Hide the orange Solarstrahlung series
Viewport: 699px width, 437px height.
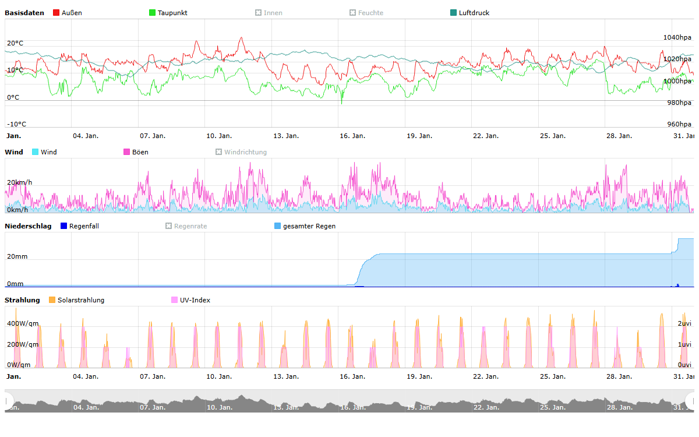[x=52, y=300]
